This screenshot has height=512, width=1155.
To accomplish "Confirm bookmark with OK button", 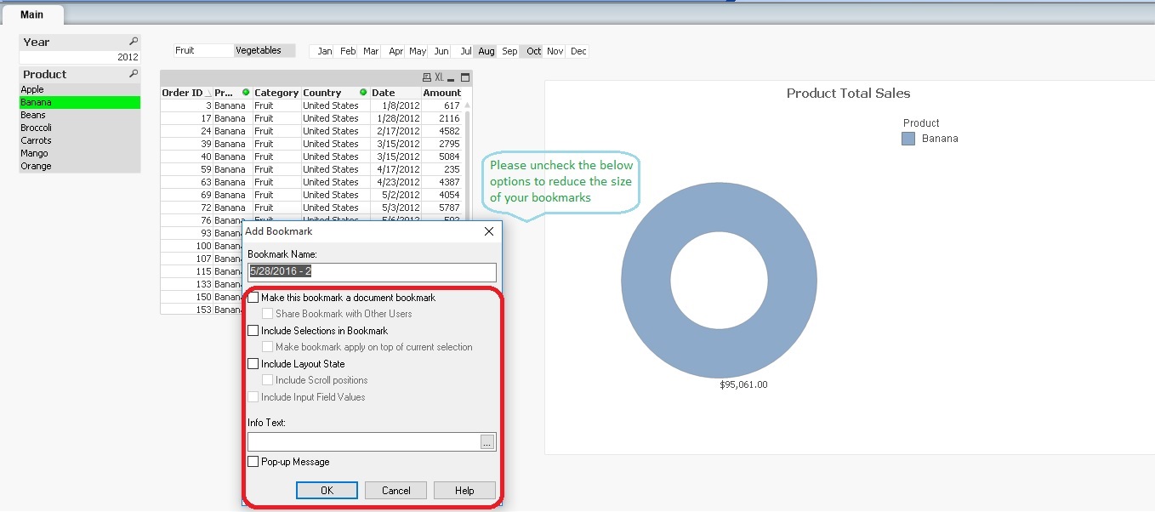I will 327,491.
